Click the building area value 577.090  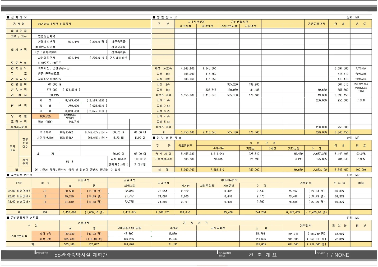[x=52, y=90]
